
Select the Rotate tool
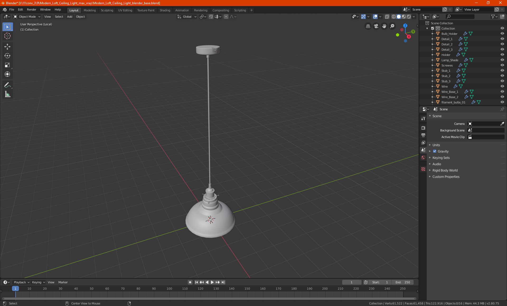pos(7,56)
